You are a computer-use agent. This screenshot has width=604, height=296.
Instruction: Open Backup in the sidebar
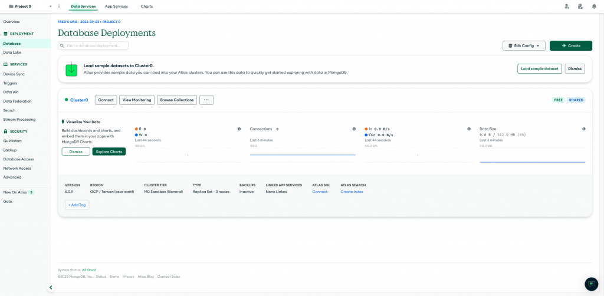pos(9,150)
